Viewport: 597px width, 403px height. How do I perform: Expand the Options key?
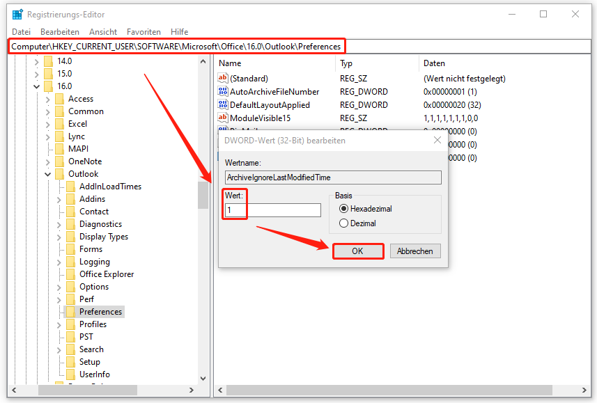coord(59,287)
